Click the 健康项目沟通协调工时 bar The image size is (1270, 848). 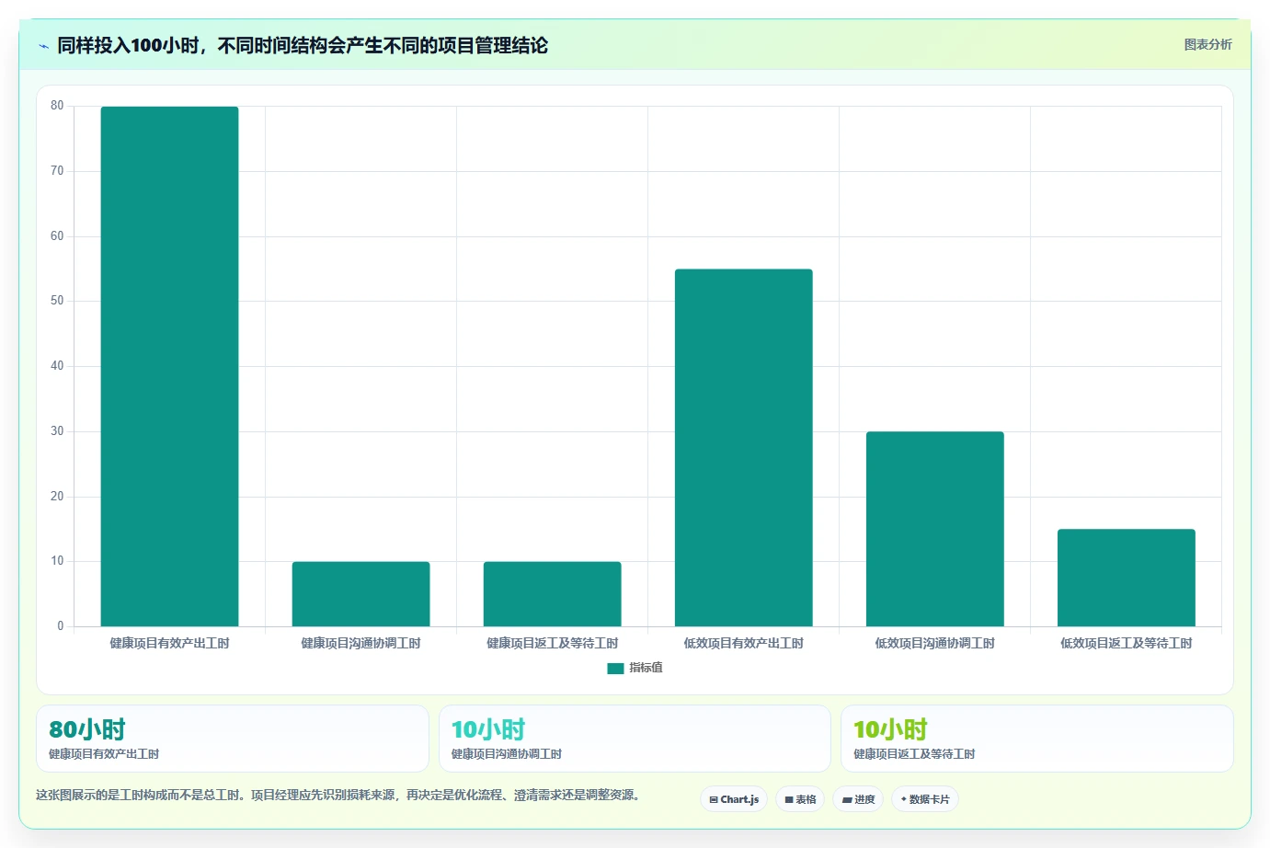(x=360, y=594)
